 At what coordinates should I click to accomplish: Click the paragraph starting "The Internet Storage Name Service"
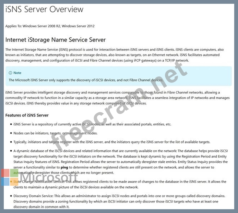pyautogui.click(x=115, y=55)
